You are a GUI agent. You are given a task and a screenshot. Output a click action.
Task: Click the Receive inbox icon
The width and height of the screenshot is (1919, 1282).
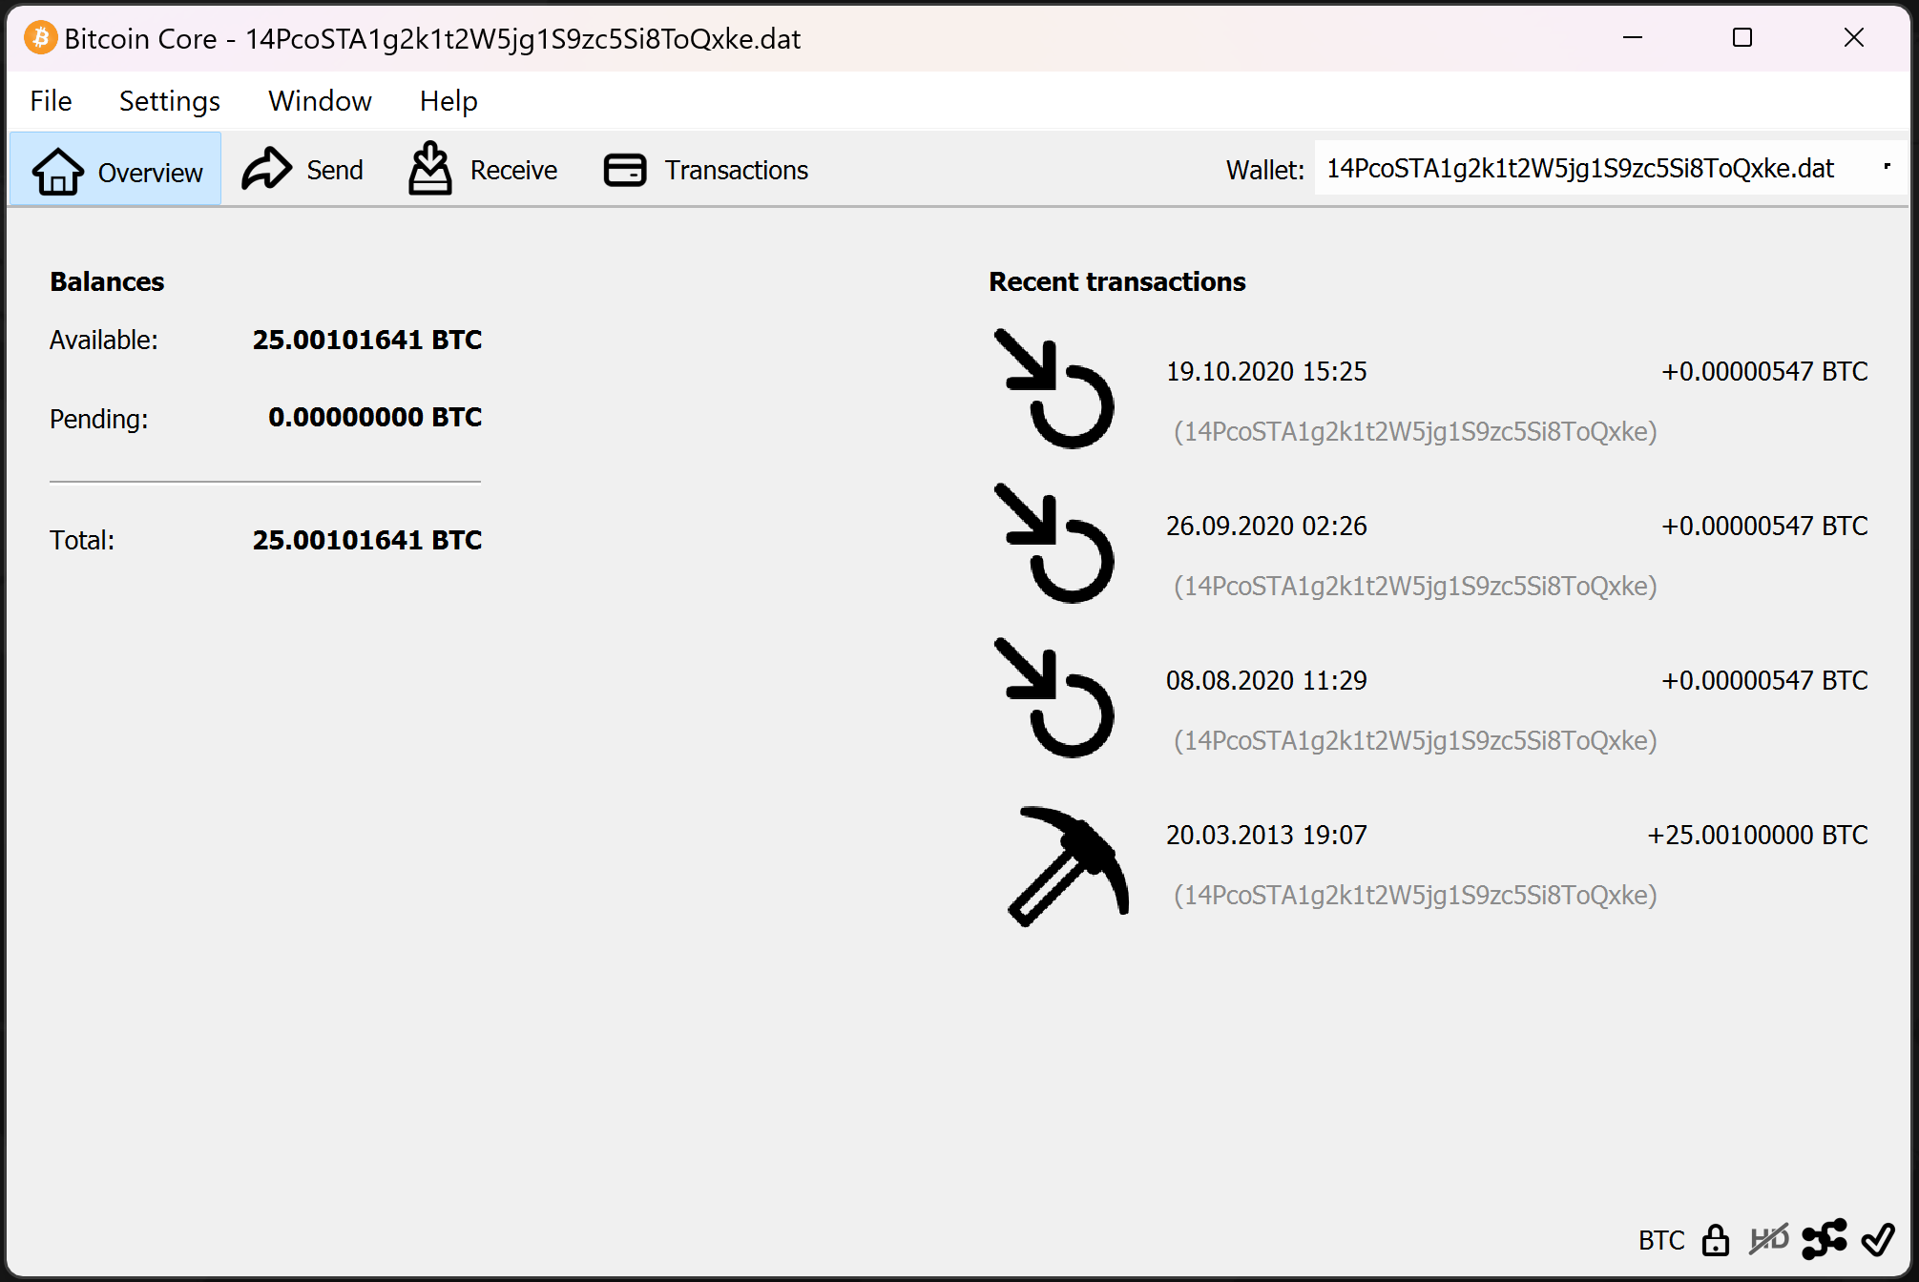[429, 169]
